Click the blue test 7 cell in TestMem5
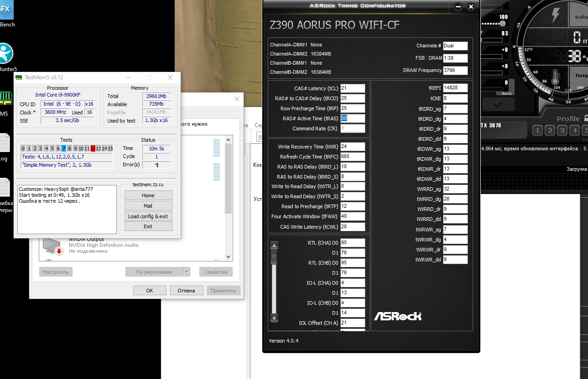588x379 pixels. point(64,149)
